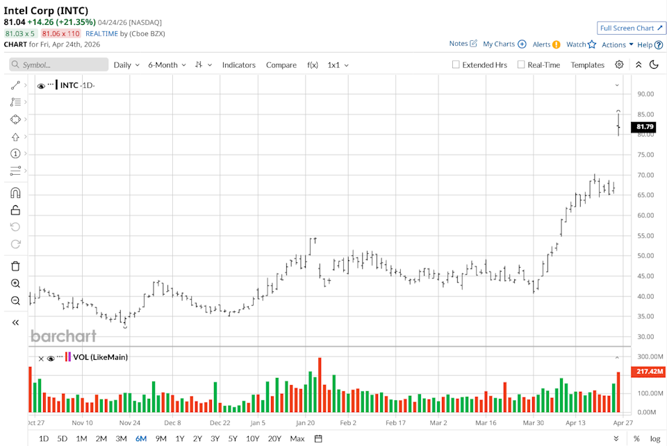Delete drawings with the trash icon
The width and height of the screenshot is (667, 446).
pos(15,266)
